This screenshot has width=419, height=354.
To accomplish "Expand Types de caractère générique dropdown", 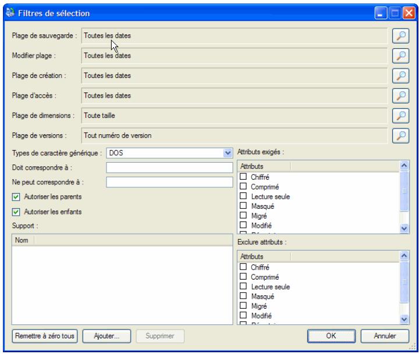I will pyautogui.click(x=228, y=153).
